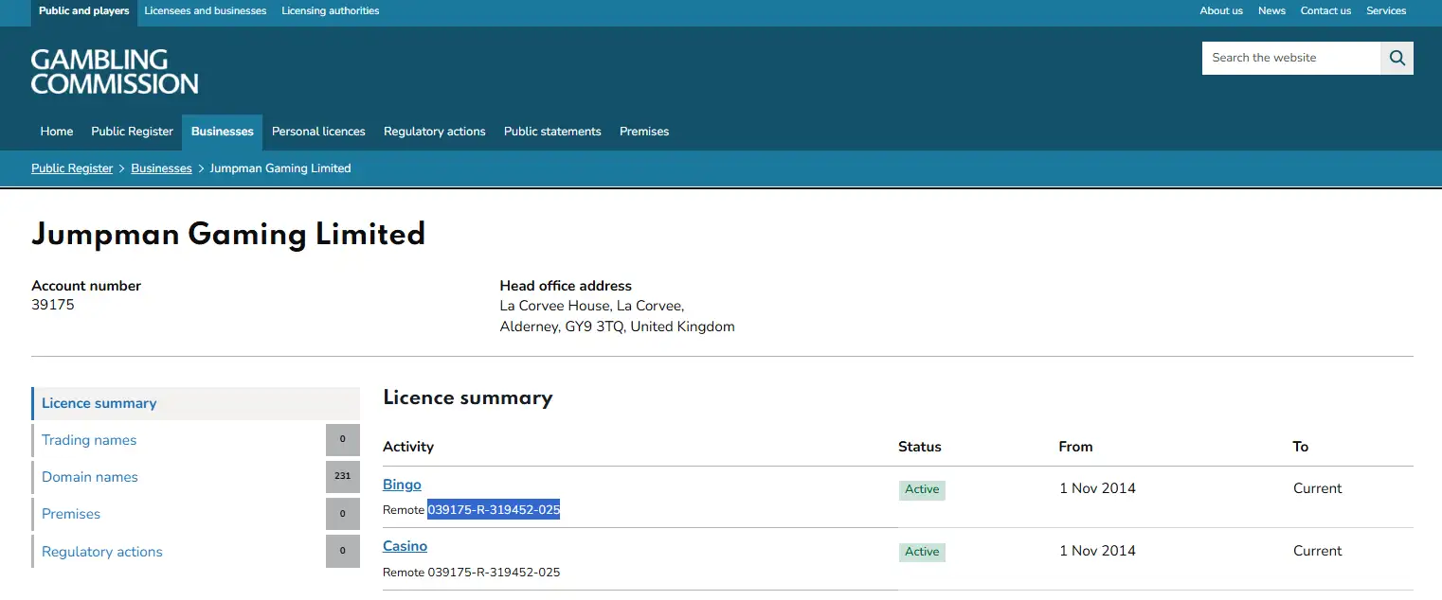Image resolution: width=1442 pixels, height=600 pixels.
Task: Open Regulatory actions in the sidebar
Action: coord(102,552)
